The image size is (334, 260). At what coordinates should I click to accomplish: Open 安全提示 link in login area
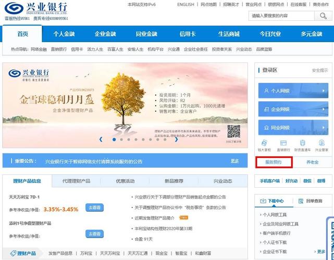pos(320,70)
